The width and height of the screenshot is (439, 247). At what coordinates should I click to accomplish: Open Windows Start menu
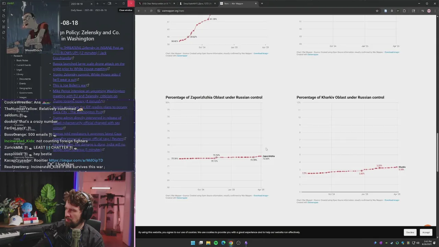click(x=193, y=243)
